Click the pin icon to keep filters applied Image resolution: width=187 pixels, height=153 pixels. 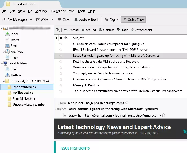pyautogui.click(x=58, y=30)
